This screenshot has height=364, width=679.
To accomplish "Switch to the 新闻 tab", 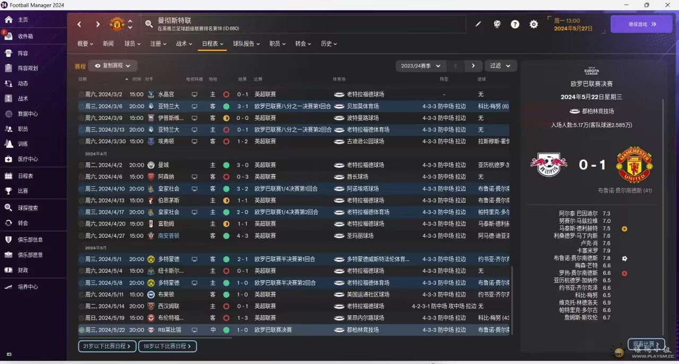I will click(108, 44).
